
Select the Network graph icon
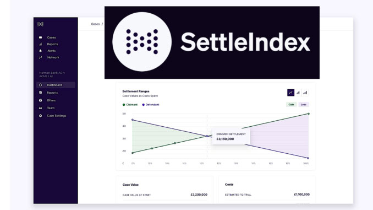(41, 57)
